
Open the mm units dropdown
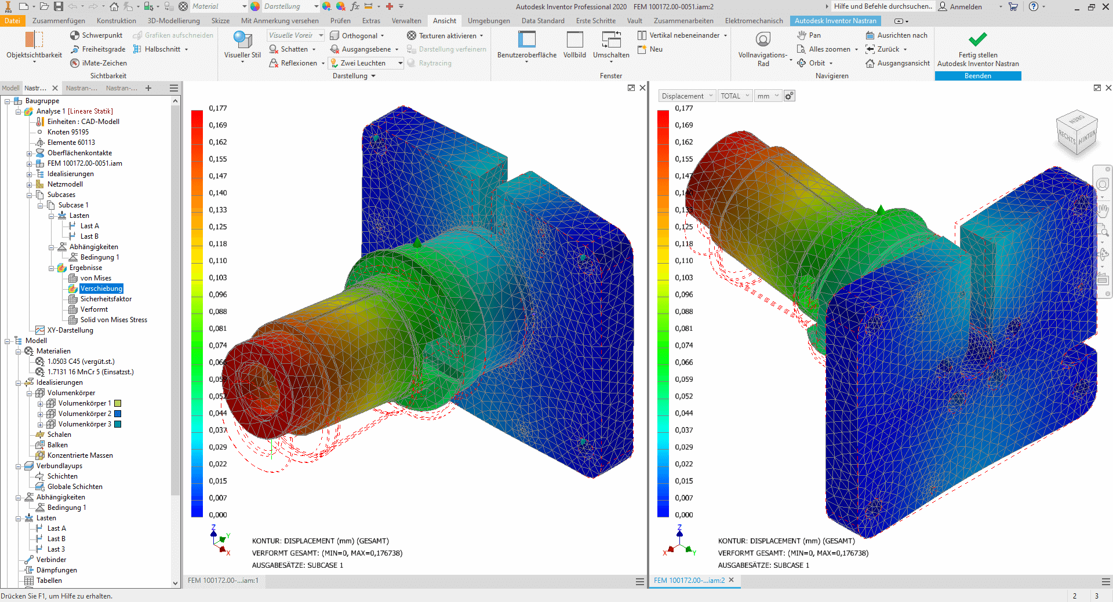pyautogui.click(x=768, y=96)
